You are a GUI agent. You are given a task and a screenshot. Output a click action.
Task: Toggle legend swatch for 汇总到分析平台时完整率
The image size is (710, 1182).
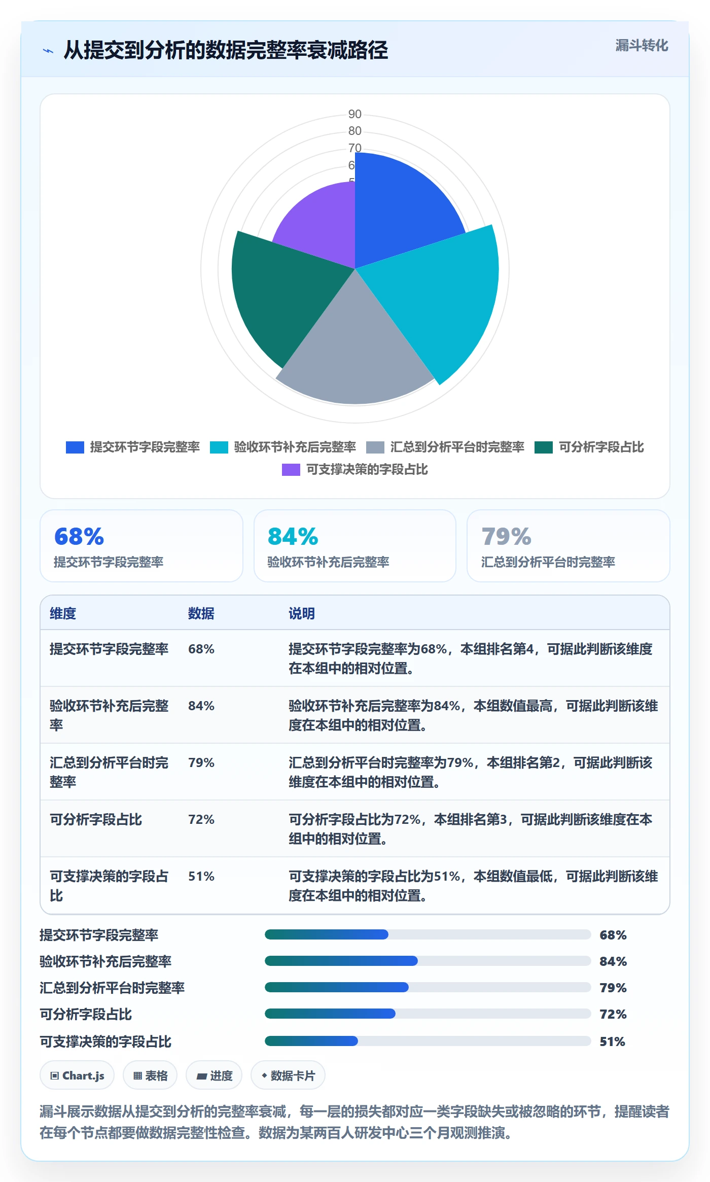coord(375,447)
